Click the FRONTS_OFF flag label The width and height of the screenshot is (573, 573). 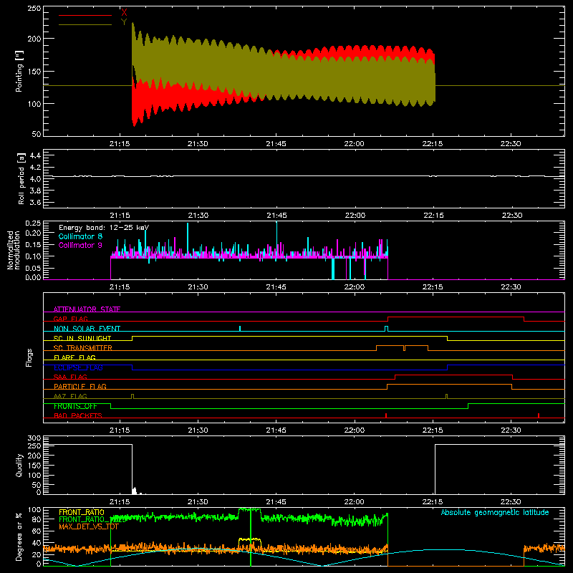pos(75,406)
